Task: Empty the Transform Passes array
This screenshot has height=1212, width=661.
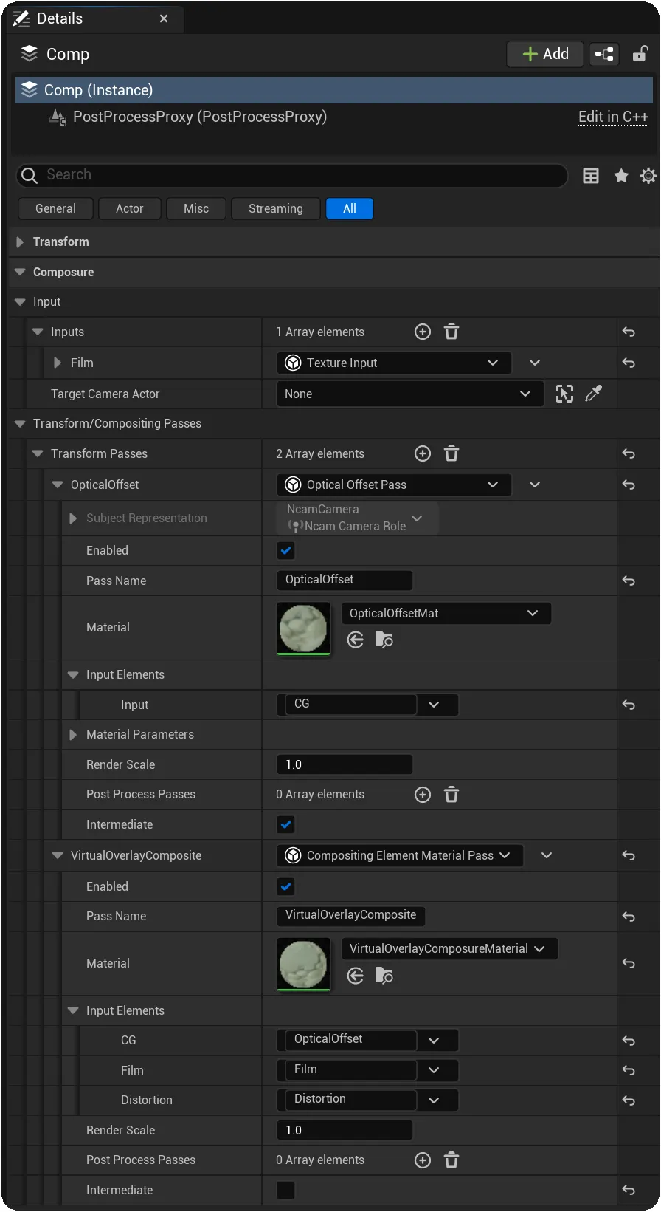Action: coord(451,453)
